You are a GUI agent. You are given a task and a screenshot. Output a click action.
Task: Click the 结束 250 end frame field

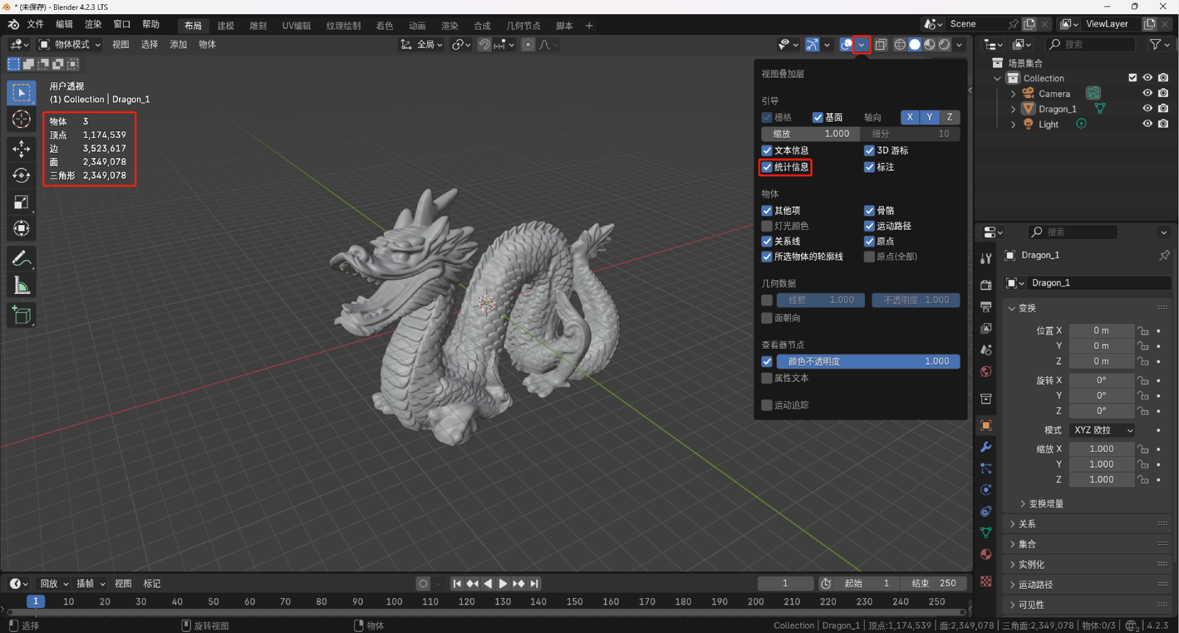click(x=934, y=583)
